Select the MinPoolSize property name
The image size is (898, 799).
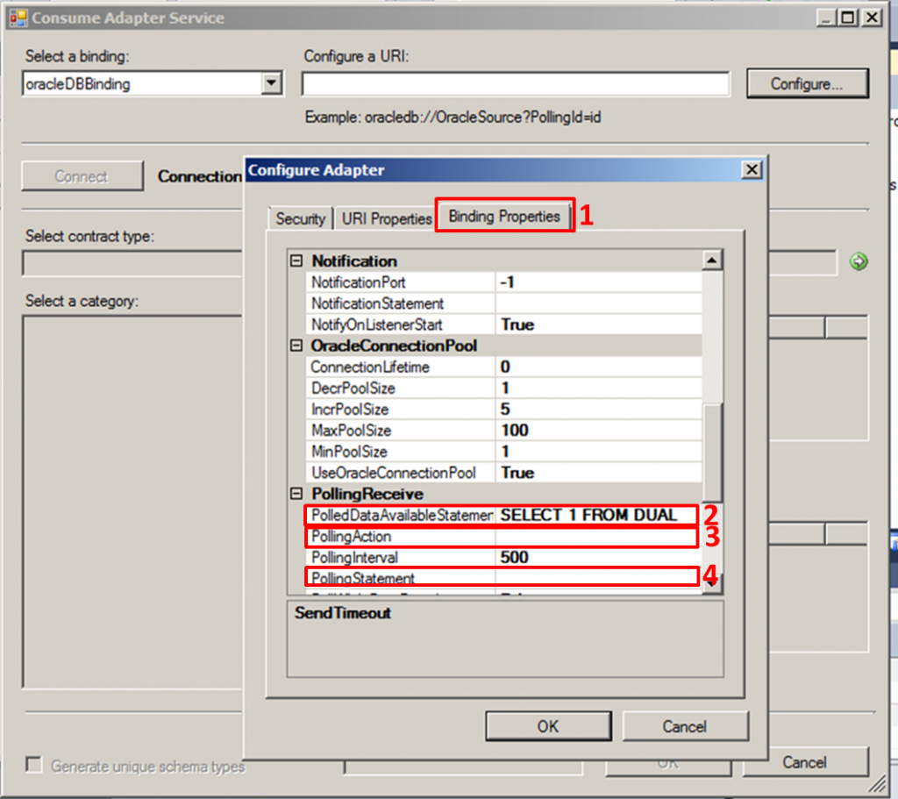(349, 452)
